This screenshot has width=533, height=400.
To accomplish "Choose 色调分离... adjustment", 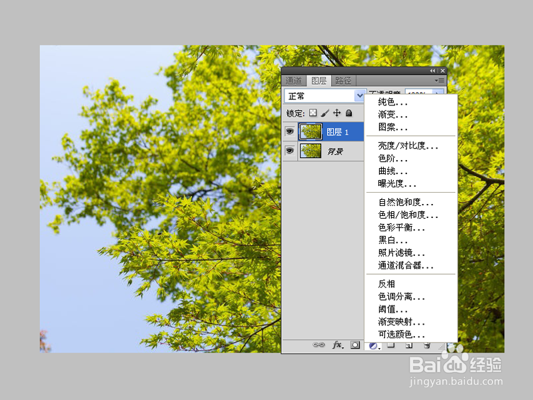I will coord(402,297).
